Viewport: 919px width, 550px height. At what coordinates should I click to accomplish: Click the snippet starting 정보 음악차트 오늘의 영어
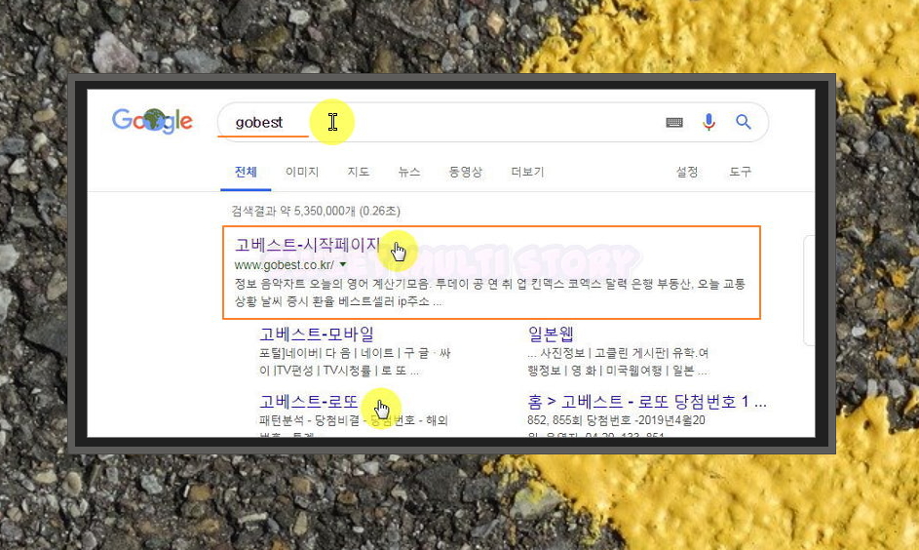click(490, 293)
